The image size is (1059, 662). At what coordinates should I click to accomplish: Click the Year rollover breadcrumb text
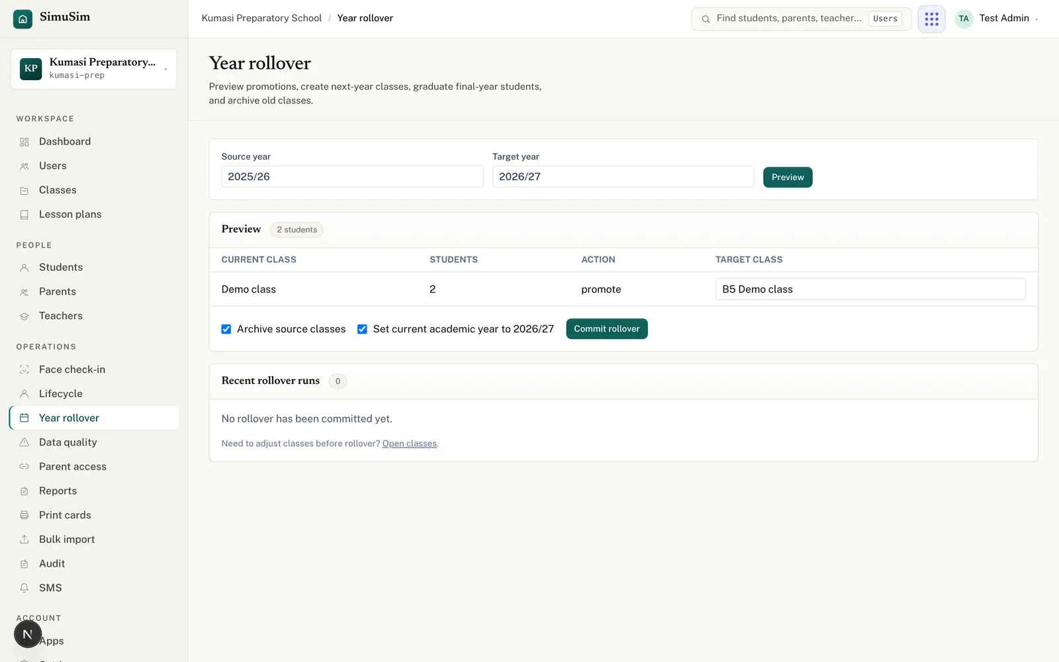[x=365, y=19]
